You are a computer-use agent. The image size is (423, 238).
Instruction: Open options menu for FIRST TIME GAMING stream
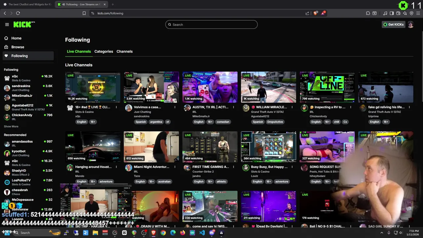(x=233, y=167)
